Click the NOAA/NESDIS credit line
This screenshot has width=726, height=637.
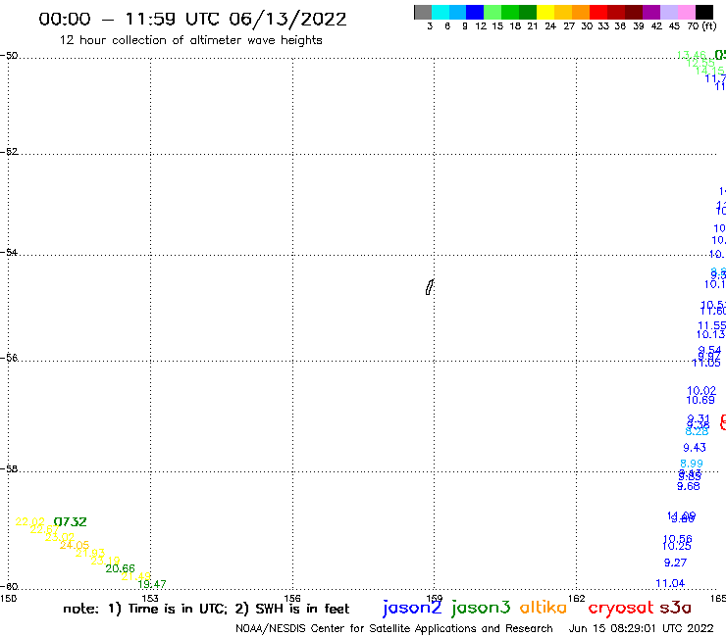pyautogui.click(x=394, y=629)
